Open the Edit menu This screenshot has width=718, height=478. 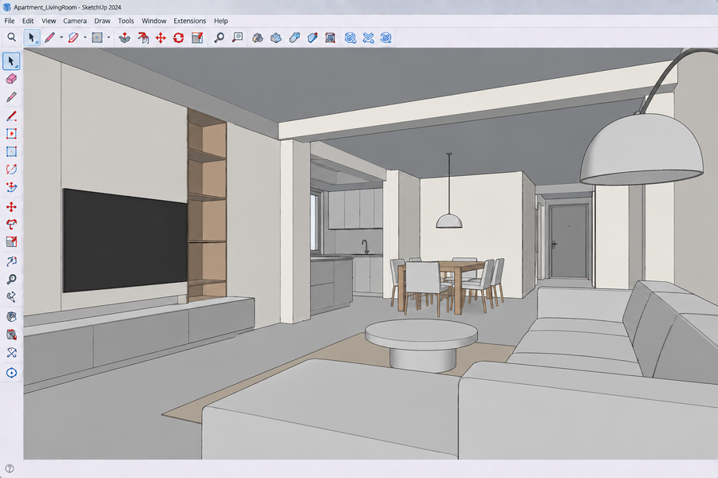(x=28, y=21)
